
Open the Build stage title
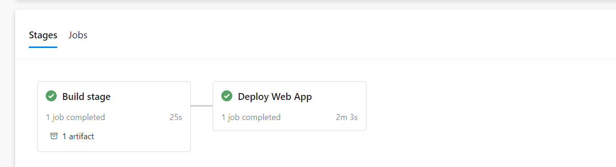pyautogui.click(x=86, y=97)
